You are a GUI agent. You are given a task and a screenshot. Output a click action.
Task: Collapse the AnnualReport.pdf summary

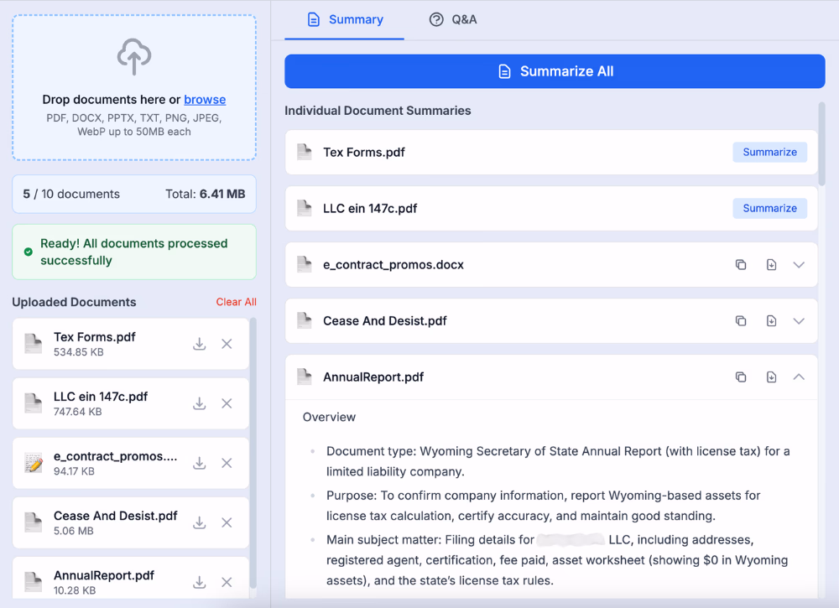click(798, 377)
